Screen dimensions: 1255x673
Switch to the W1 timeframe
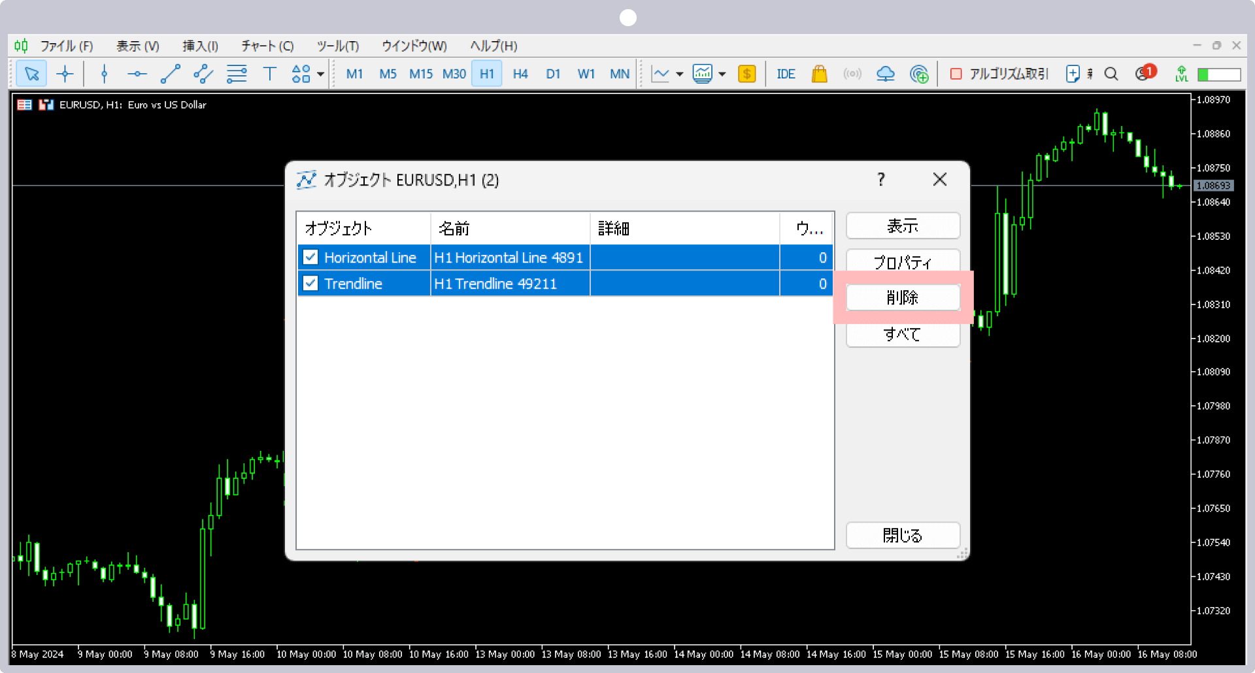586,74
